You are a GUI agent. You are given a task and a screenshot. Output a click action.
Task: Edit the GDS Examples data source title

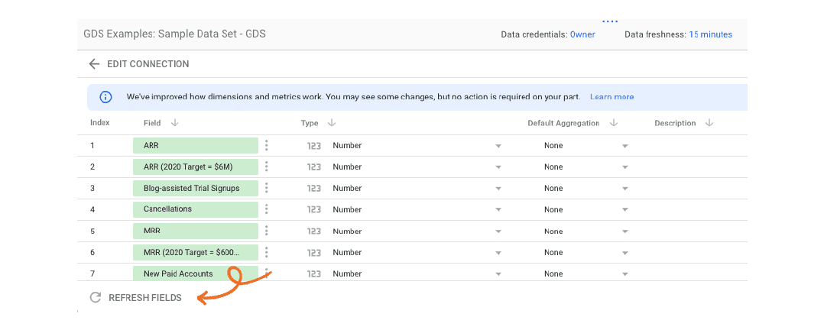click(174, 34)
